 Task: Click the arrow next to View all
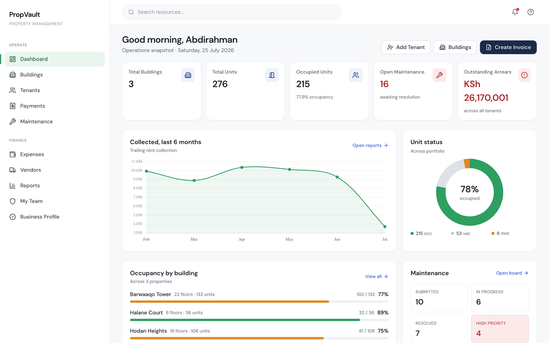(x=386, y=276)
